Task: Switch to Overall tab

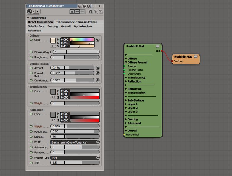Action: tap(66, 26)
